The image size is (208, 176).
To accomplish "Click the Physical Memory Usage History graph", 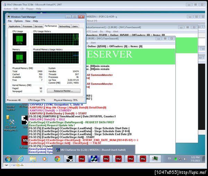I will (x=56, y=57).
